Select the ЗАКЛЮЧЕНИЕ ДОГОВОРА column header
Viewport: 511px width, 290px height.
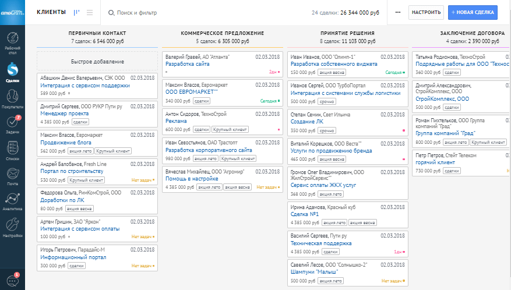coord(472,33)
